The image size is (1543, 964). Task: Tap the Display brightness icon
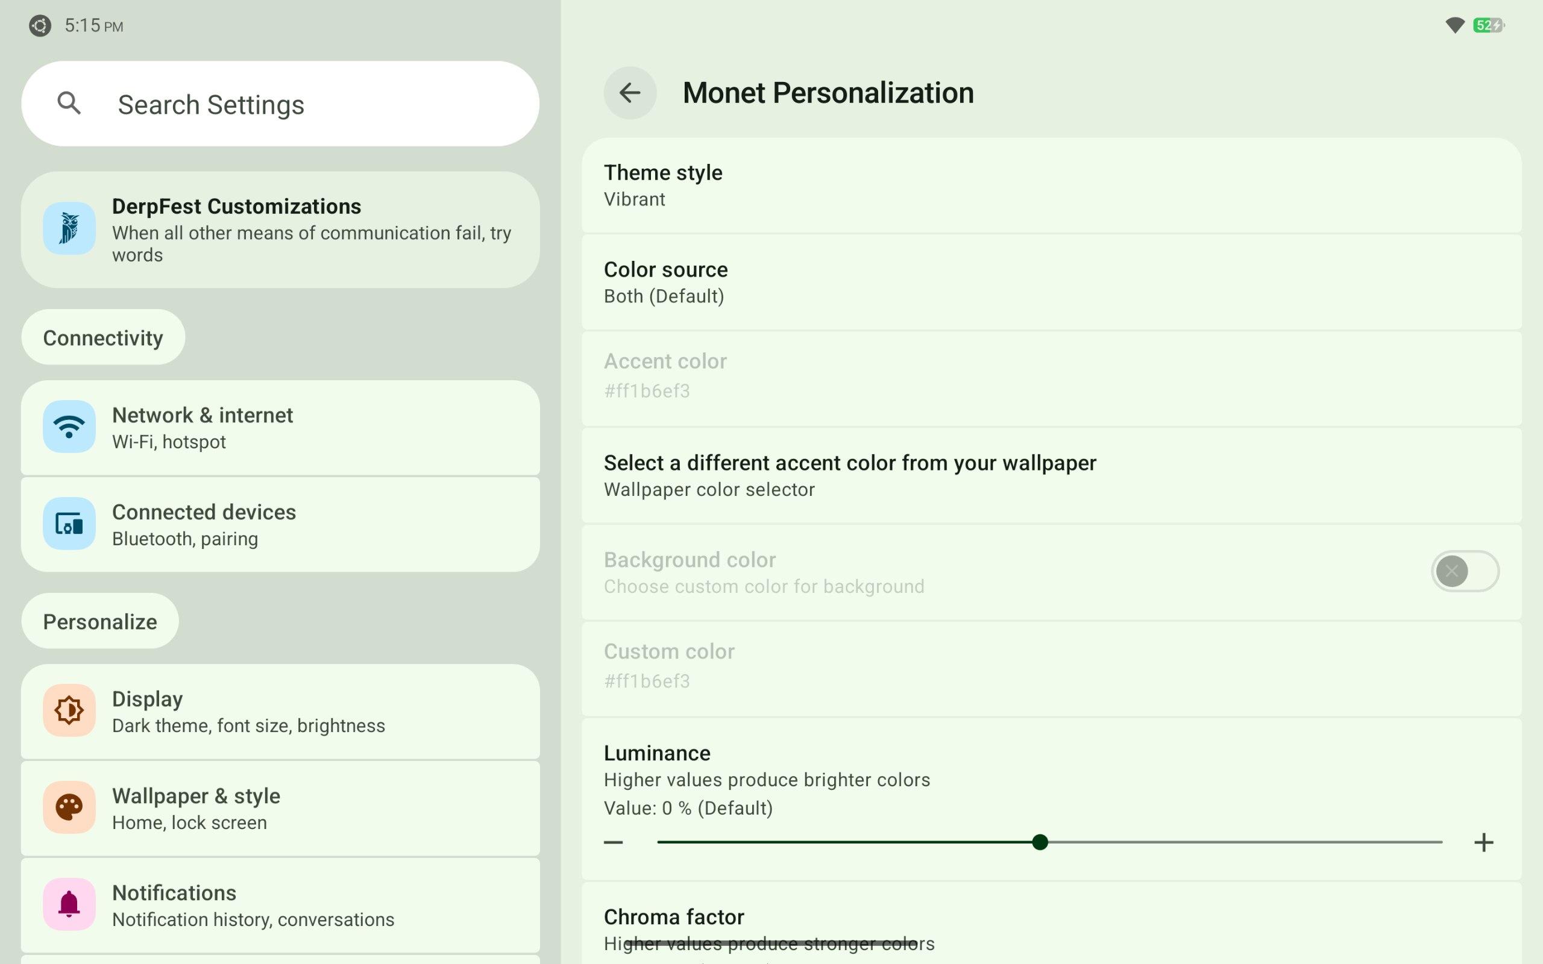pos(69,710)
